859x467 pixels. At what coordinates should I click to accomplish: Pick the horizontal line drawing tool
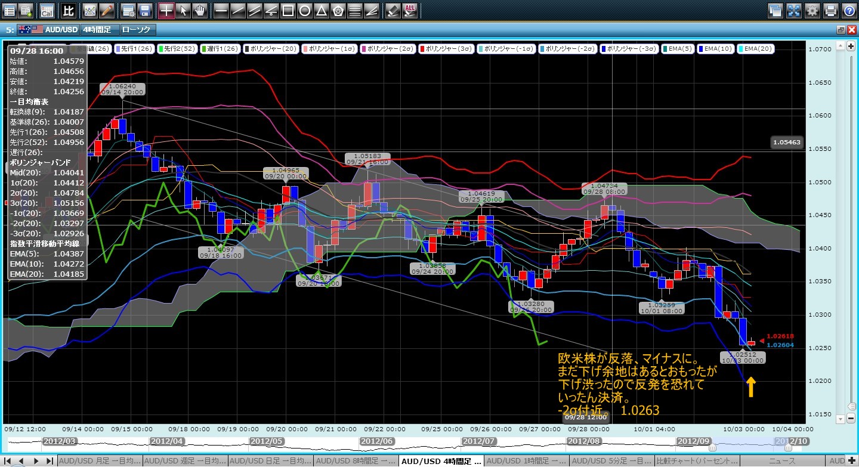(221, 10)
